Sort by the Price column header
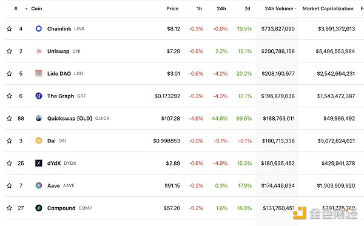364x226 pixels. pyautogui.click(x=172, y=8)
